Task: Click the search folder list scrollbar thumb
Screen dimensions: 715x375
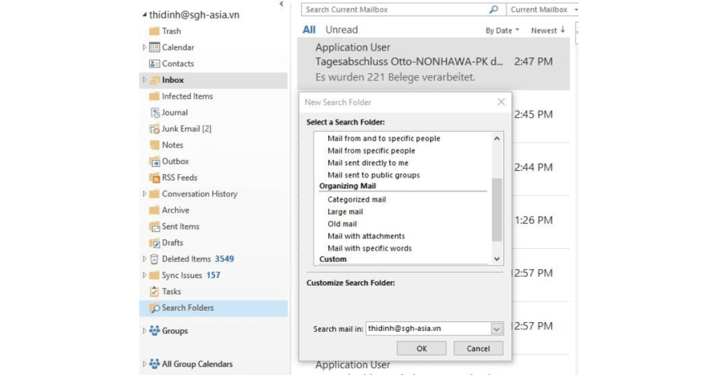Action: point(497,210)
